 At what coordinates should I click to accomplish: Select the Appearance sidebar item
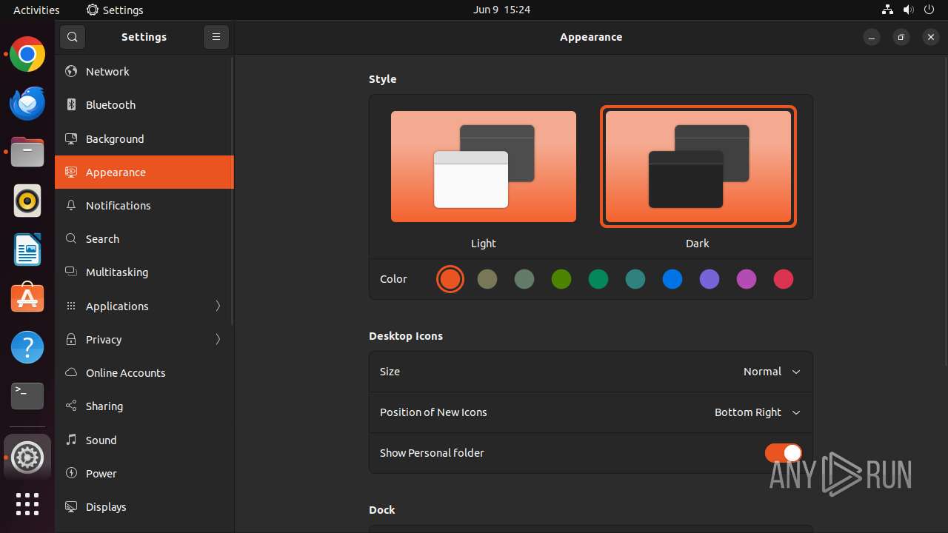coord(144,172)
